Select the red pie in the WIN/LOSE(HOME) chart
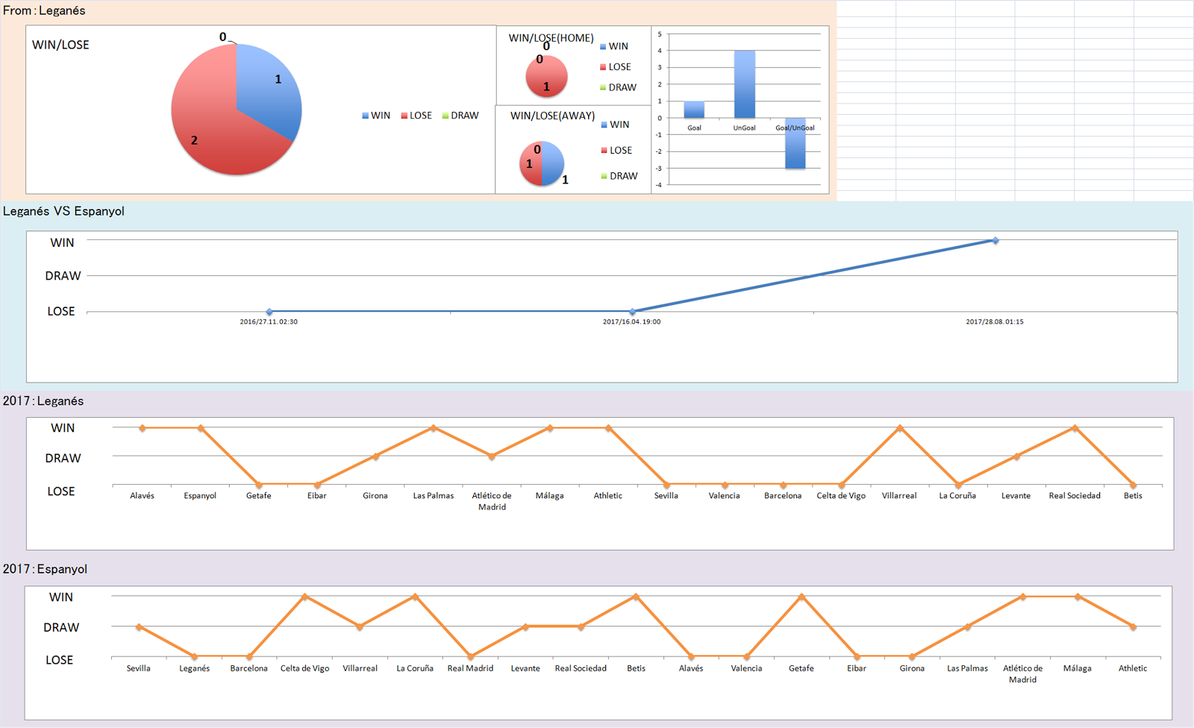 546,76
